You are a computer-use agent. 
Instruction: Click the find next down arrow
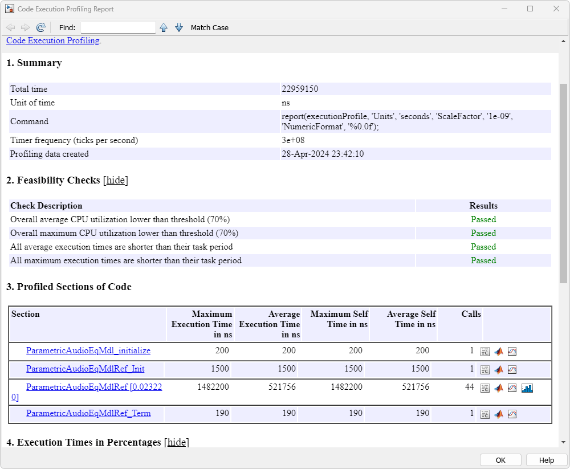(179, 27)
